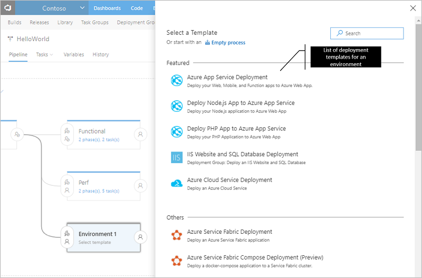Open Task Groups page
Image resolution: width=422 pixels, height=278 pixels.
95,22
